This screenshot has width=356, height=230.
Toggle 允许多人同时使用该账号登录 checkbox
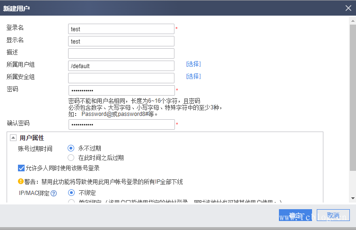[x=21, y=168]
